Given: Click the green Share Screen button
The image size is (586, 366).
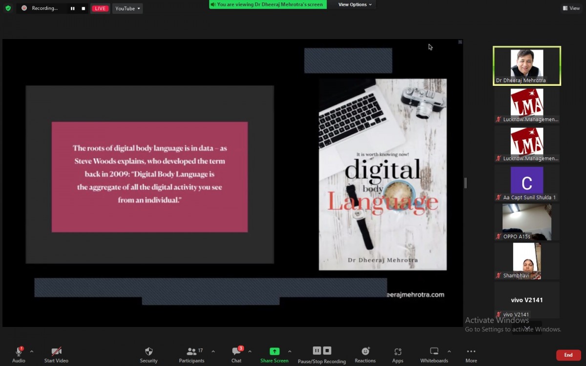Looking at the screenshot, I should point(274,354).
